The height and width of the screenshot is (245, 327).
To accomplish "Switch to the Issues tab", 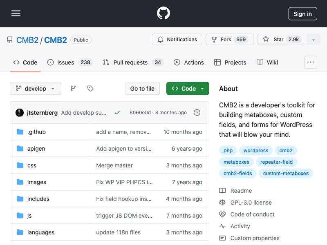I will tap(70, 62).
